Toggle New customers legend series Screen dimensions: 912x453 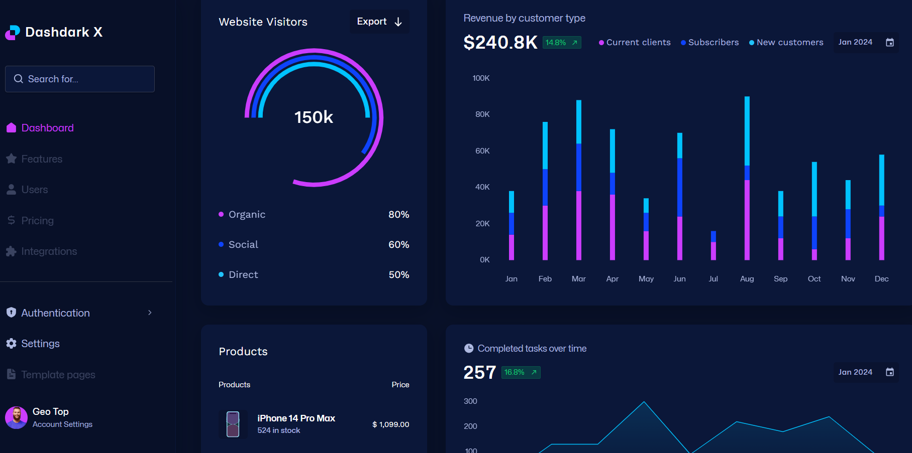click(786, 43)
